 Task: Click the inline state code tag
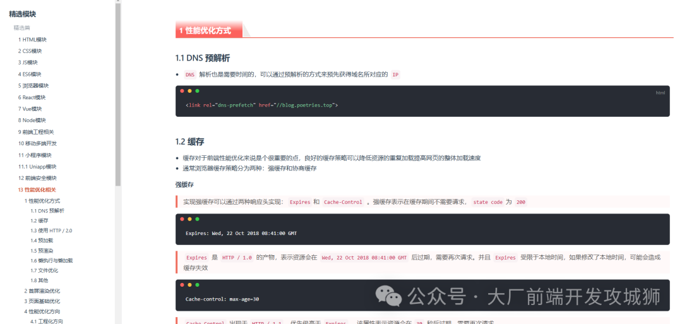coord(488,202)
